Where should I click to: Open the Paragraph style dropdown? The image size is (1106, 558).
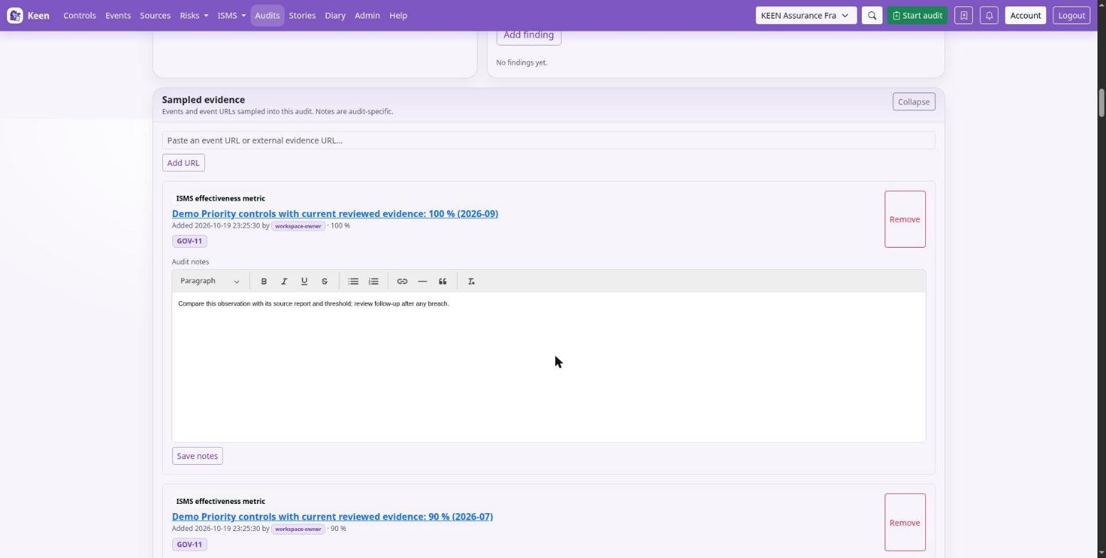tap(210, 281)
